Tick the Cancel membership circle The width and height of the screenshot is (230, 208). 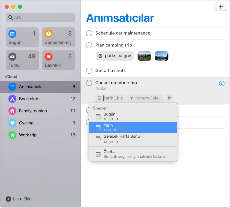pos(89,83)
